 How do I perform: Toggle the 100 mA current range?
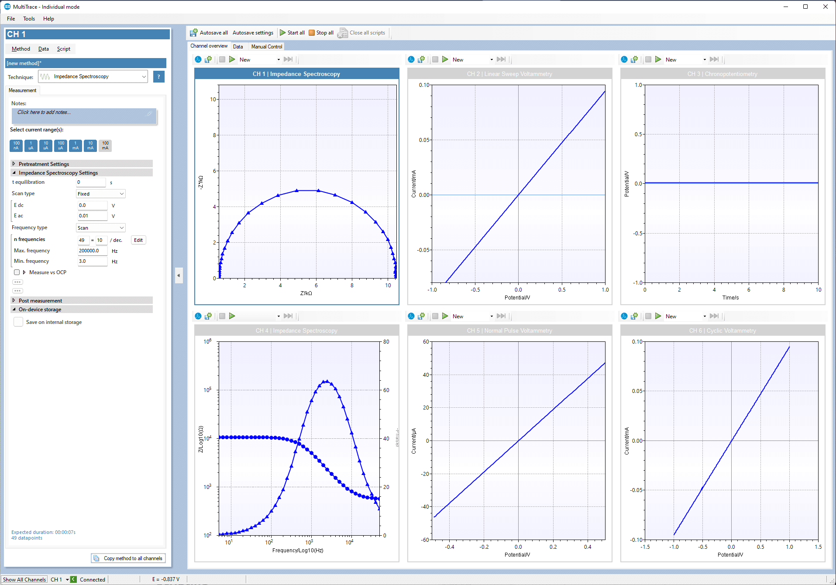105,146
